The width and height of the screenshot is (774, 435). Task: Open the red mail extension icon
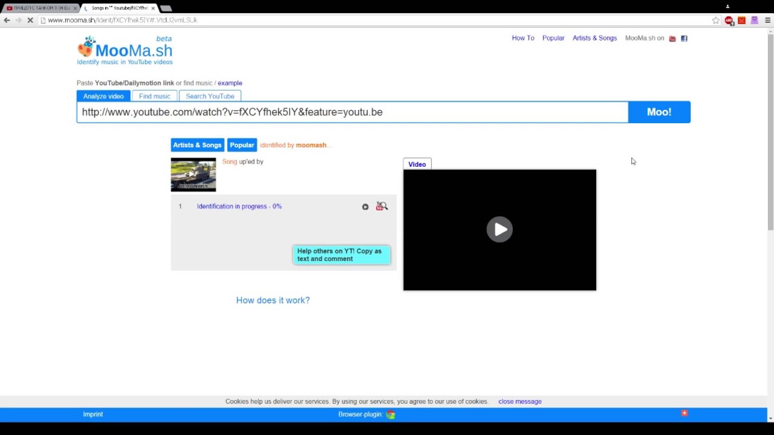pyautogui.click(x=741, y=20)
